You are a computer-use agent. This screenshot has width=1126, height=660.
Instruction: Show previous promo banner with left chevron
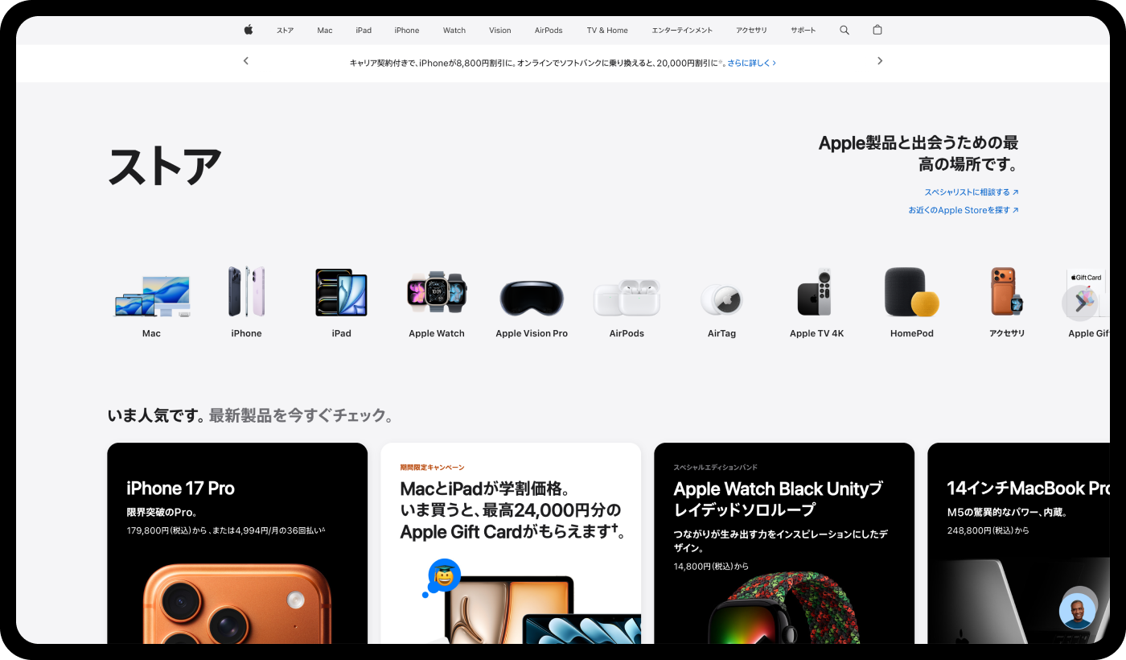pyautogui.click(x=246, y=61)
